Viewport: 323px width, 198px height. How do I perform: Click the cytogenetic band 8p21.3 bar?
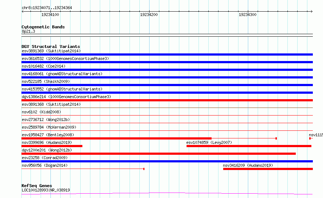tap(167, 35)
